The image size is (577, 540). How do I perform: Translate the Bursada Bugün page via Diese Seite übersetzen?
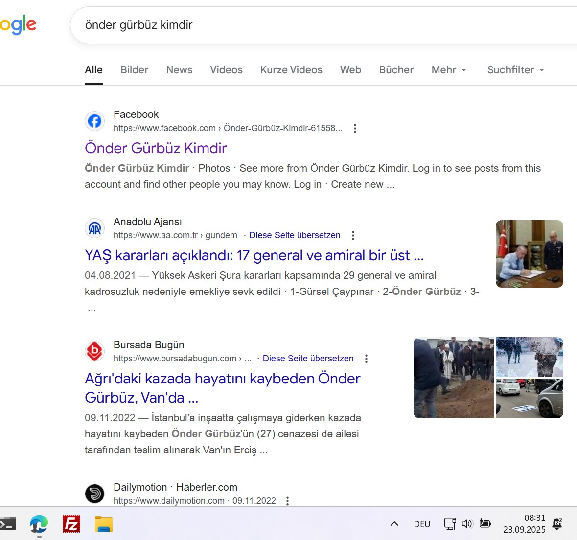[308, 359]
